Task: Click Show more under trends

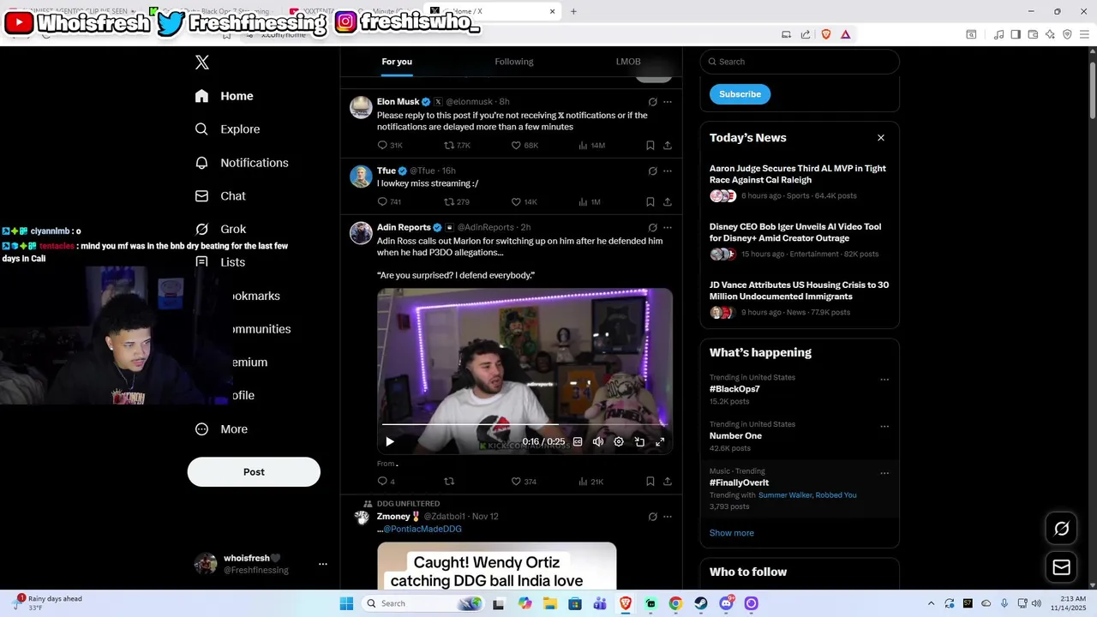Action: (732, 533)
